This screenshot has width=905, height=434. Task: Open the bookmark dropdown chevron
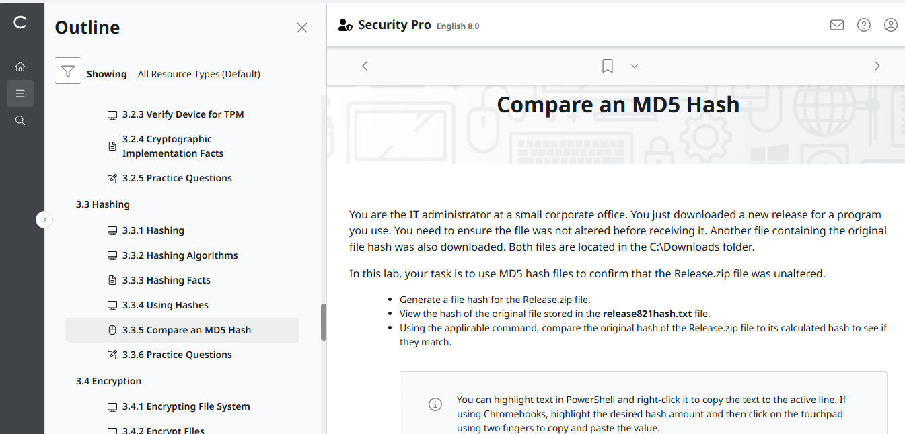(x=633, y=65)
